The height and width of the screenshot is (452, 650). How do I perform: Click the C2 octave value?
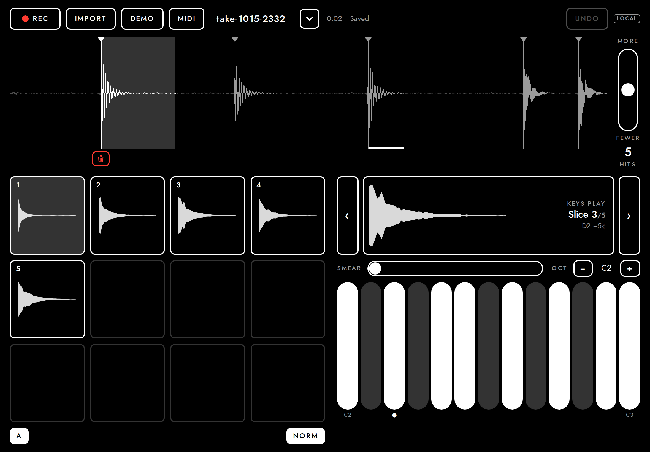pos(606,268)
